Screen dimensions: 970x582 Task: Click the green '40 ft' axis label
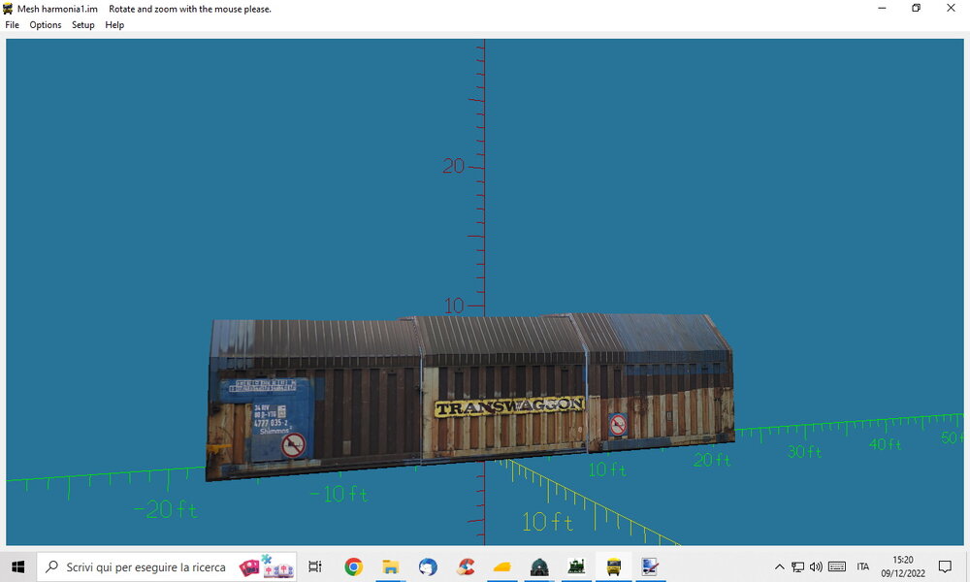coord(886,444)
